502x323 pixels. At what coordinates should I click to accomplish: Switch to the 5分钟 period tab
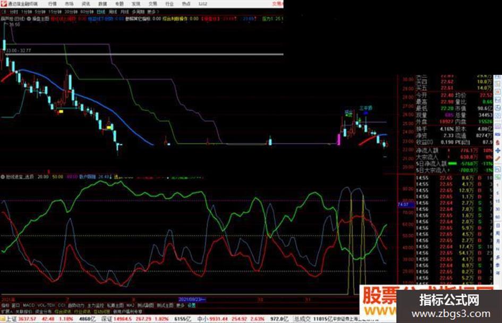click(40, 12)
